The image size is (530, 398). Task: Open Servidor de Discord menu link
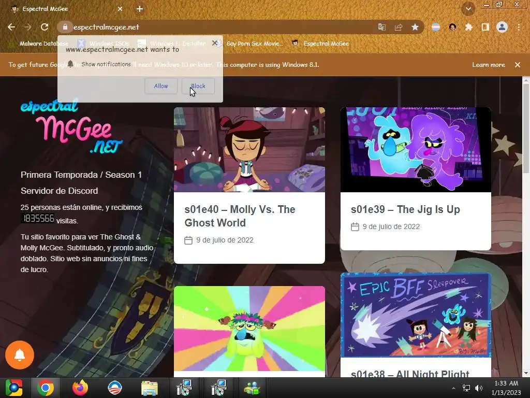(59, 191)
